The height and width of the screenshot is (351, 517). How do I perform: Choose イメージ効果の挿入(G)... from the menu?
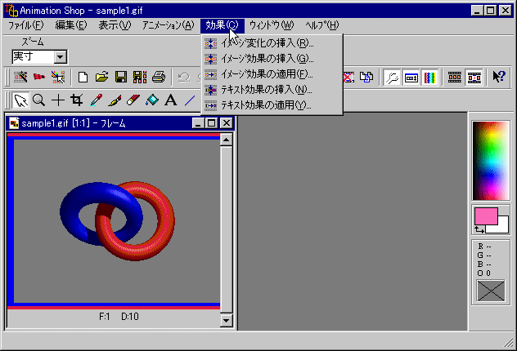click(272, 59)
